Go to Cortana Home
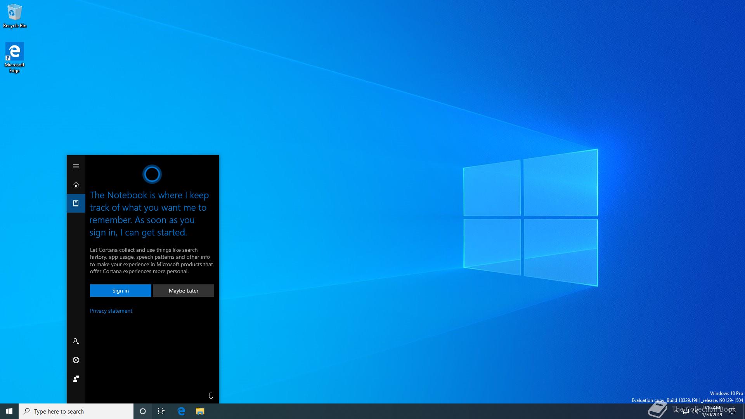Screen dimensions: 745x419 (76, 185)
